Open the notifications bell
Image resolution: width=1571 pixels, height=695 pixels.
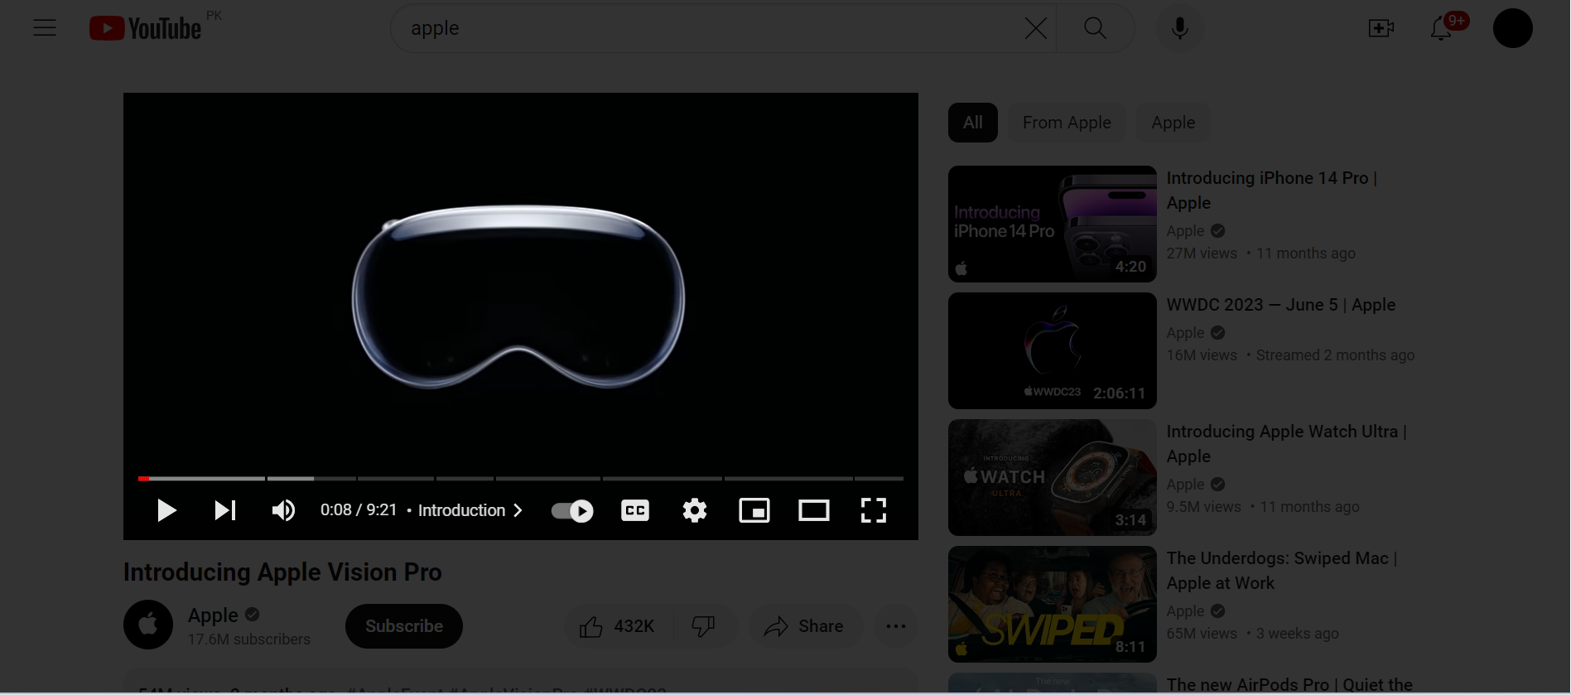pos(1442,28)
